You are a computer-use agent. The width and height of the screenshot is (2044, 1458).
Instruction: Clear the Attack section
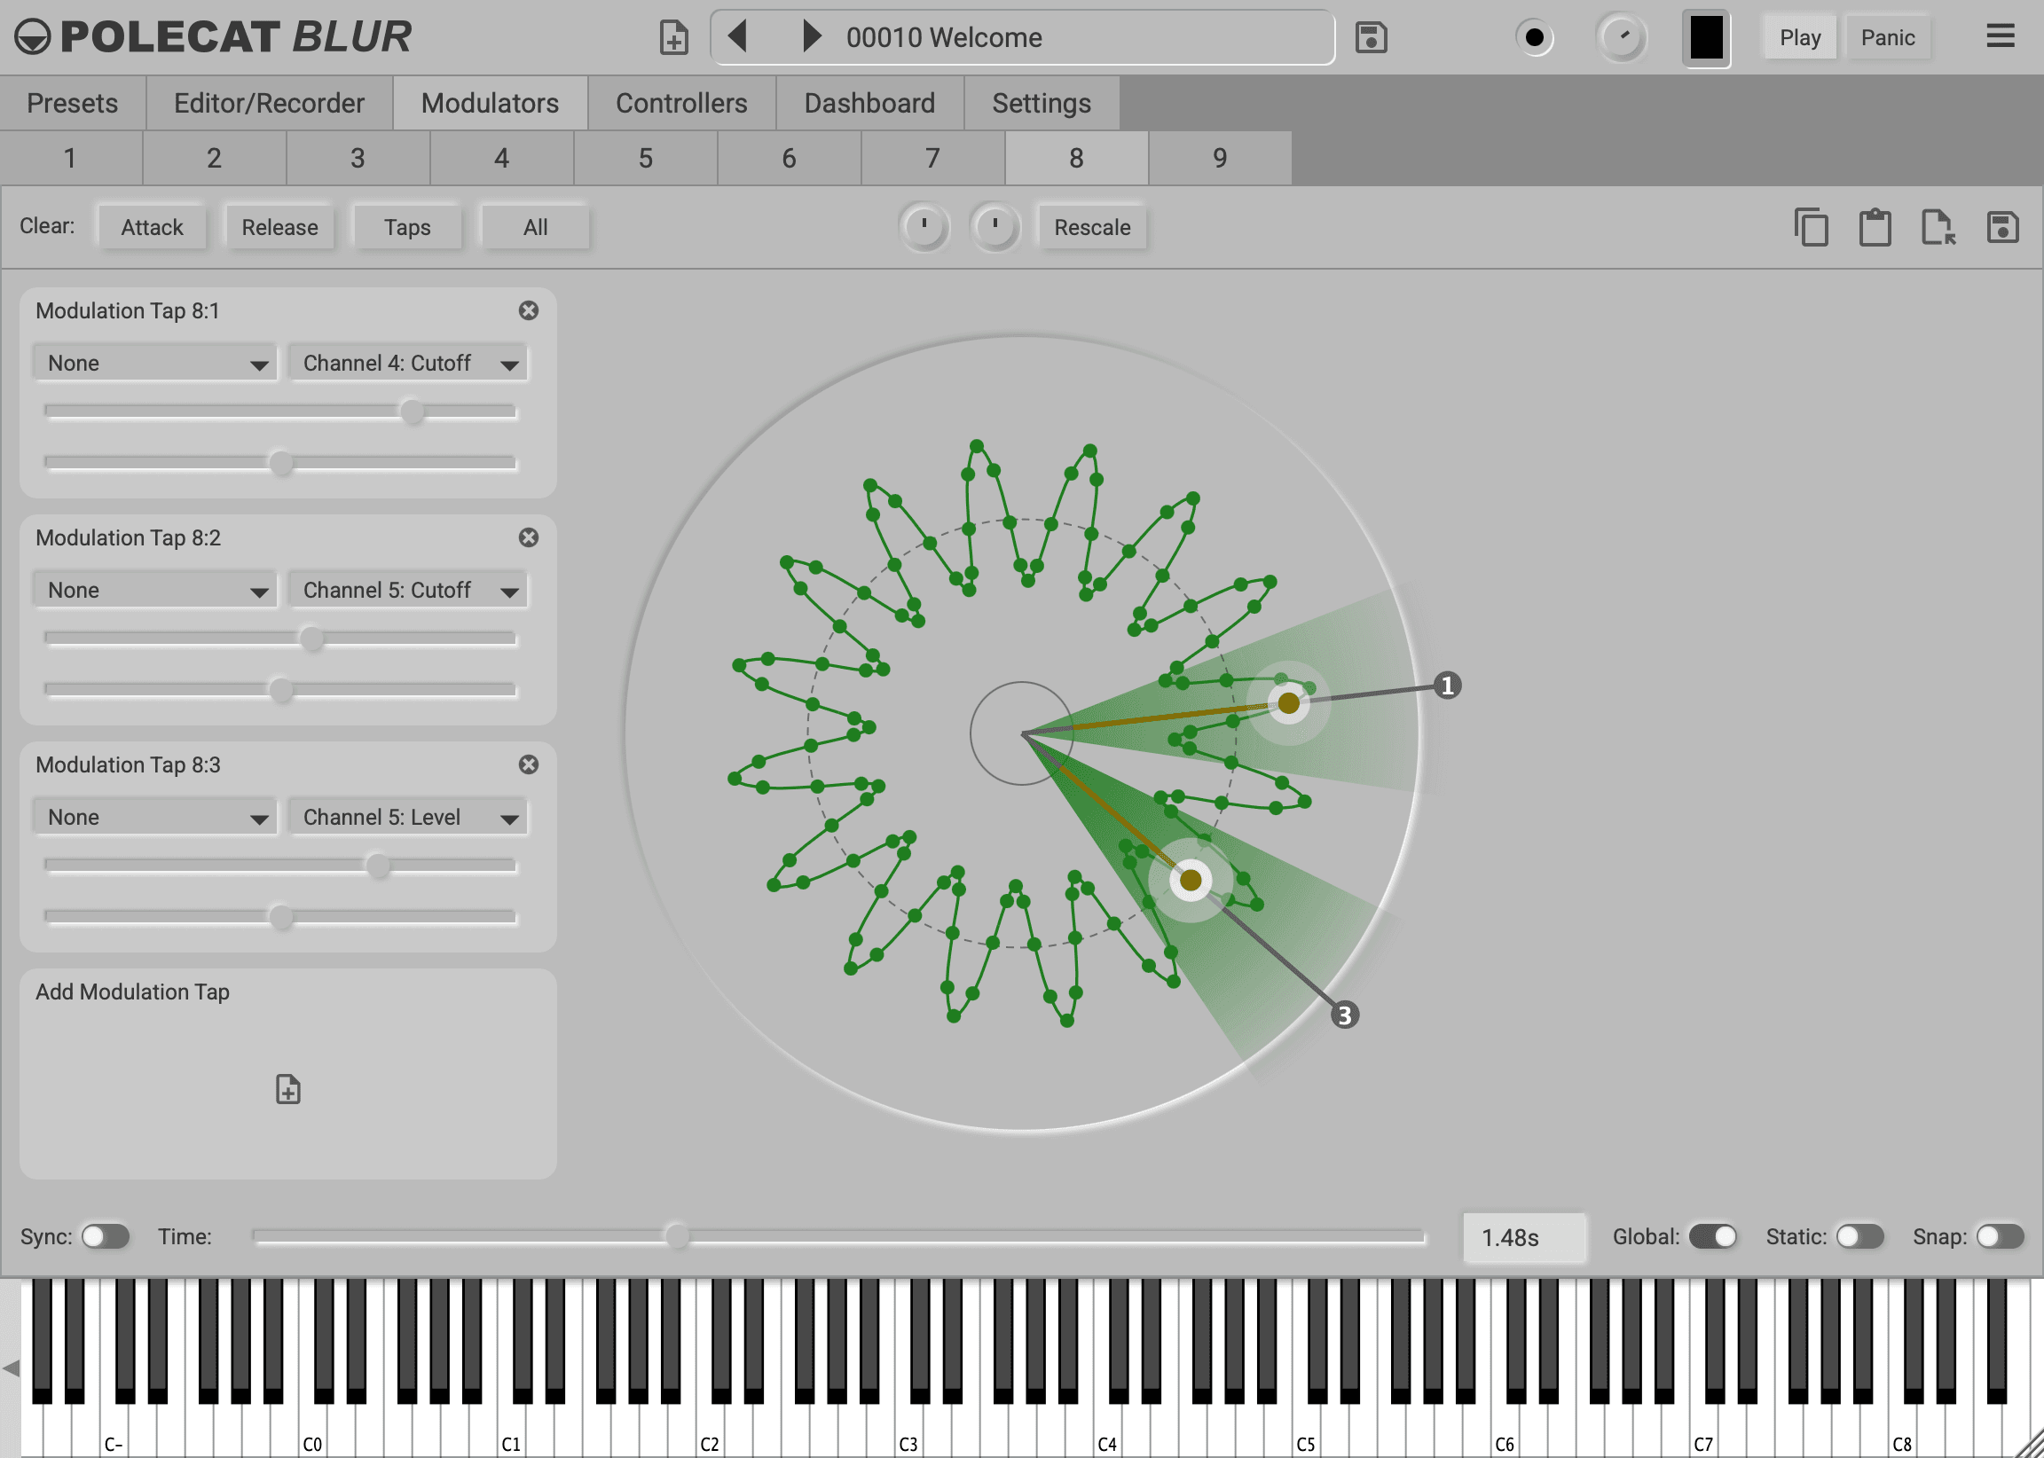point(152,227)
